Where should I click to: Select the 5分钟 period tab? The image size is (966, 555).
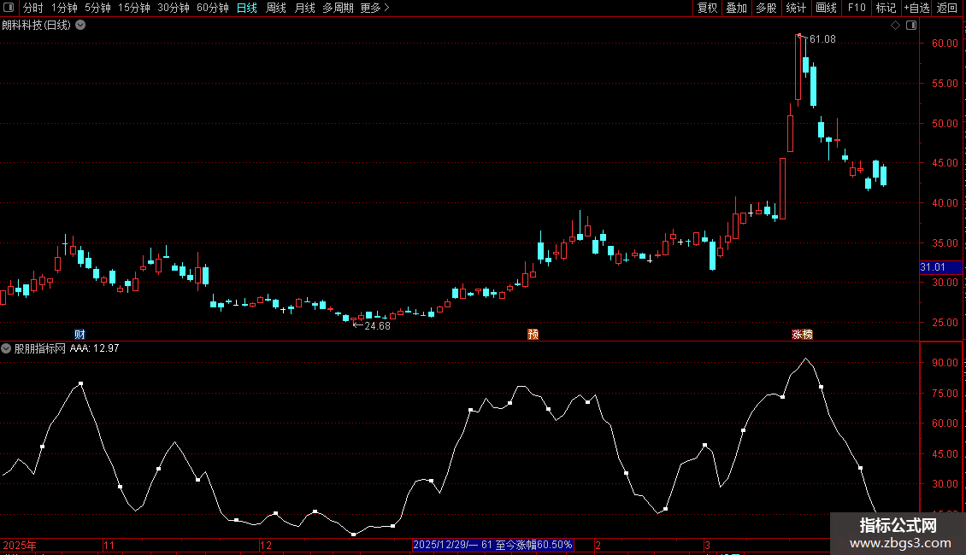(x=97, y=8)
